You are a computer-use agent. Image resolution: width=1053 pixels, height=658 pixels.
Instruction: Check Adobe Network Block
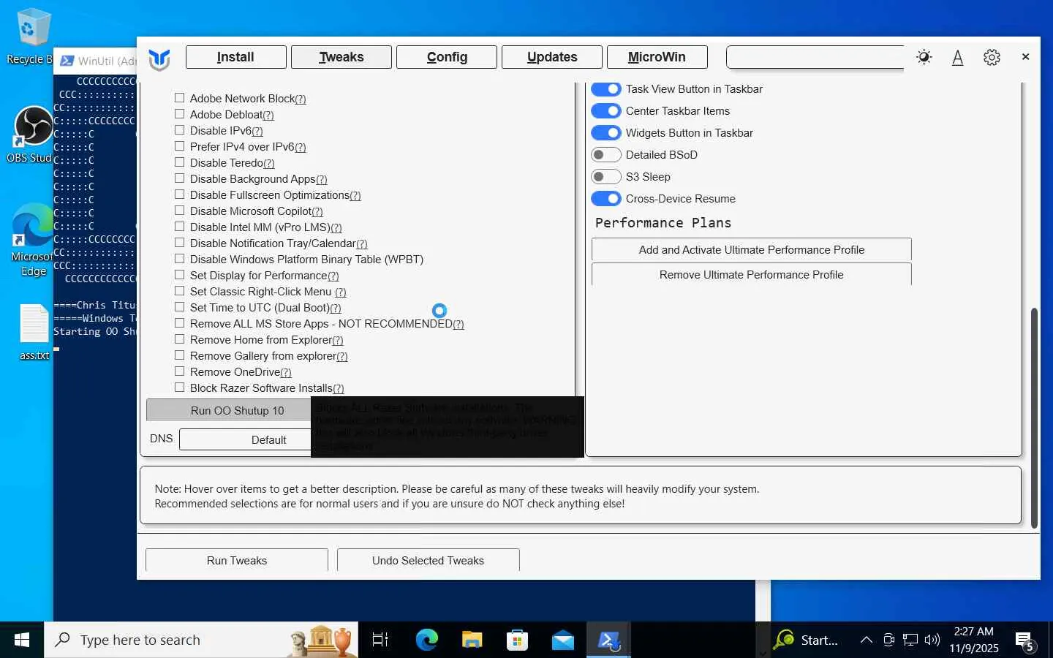pyautogui.click(x=179, y=97)
